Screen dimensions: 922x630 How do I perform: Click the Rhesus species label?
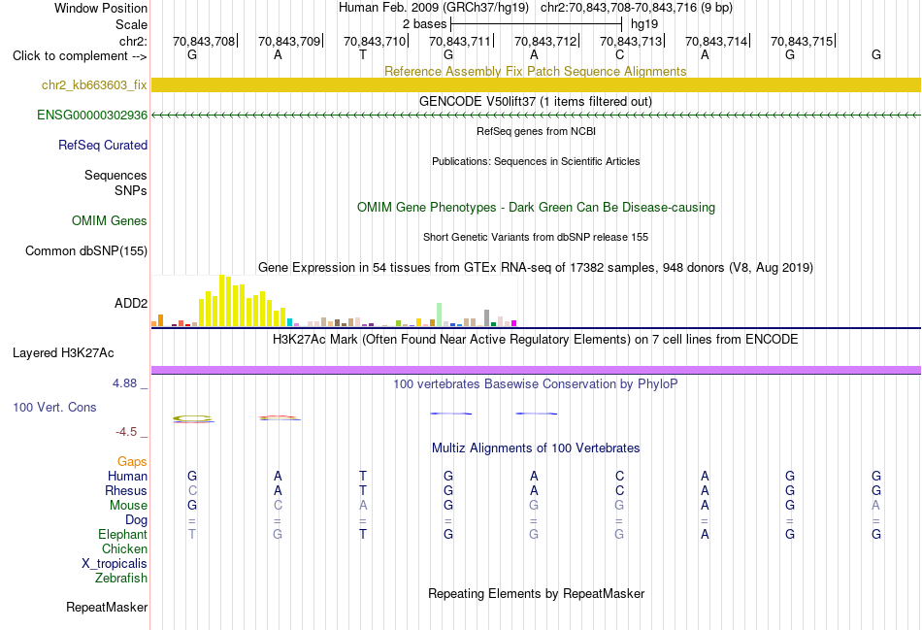click(126, 490)
